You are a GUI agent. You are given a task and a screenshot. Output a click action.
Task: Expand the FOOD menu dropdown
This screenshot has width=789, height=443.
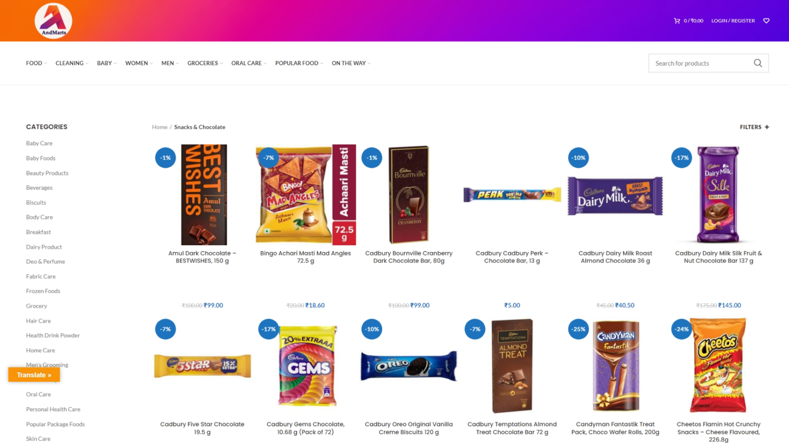[x=36, y=63]
